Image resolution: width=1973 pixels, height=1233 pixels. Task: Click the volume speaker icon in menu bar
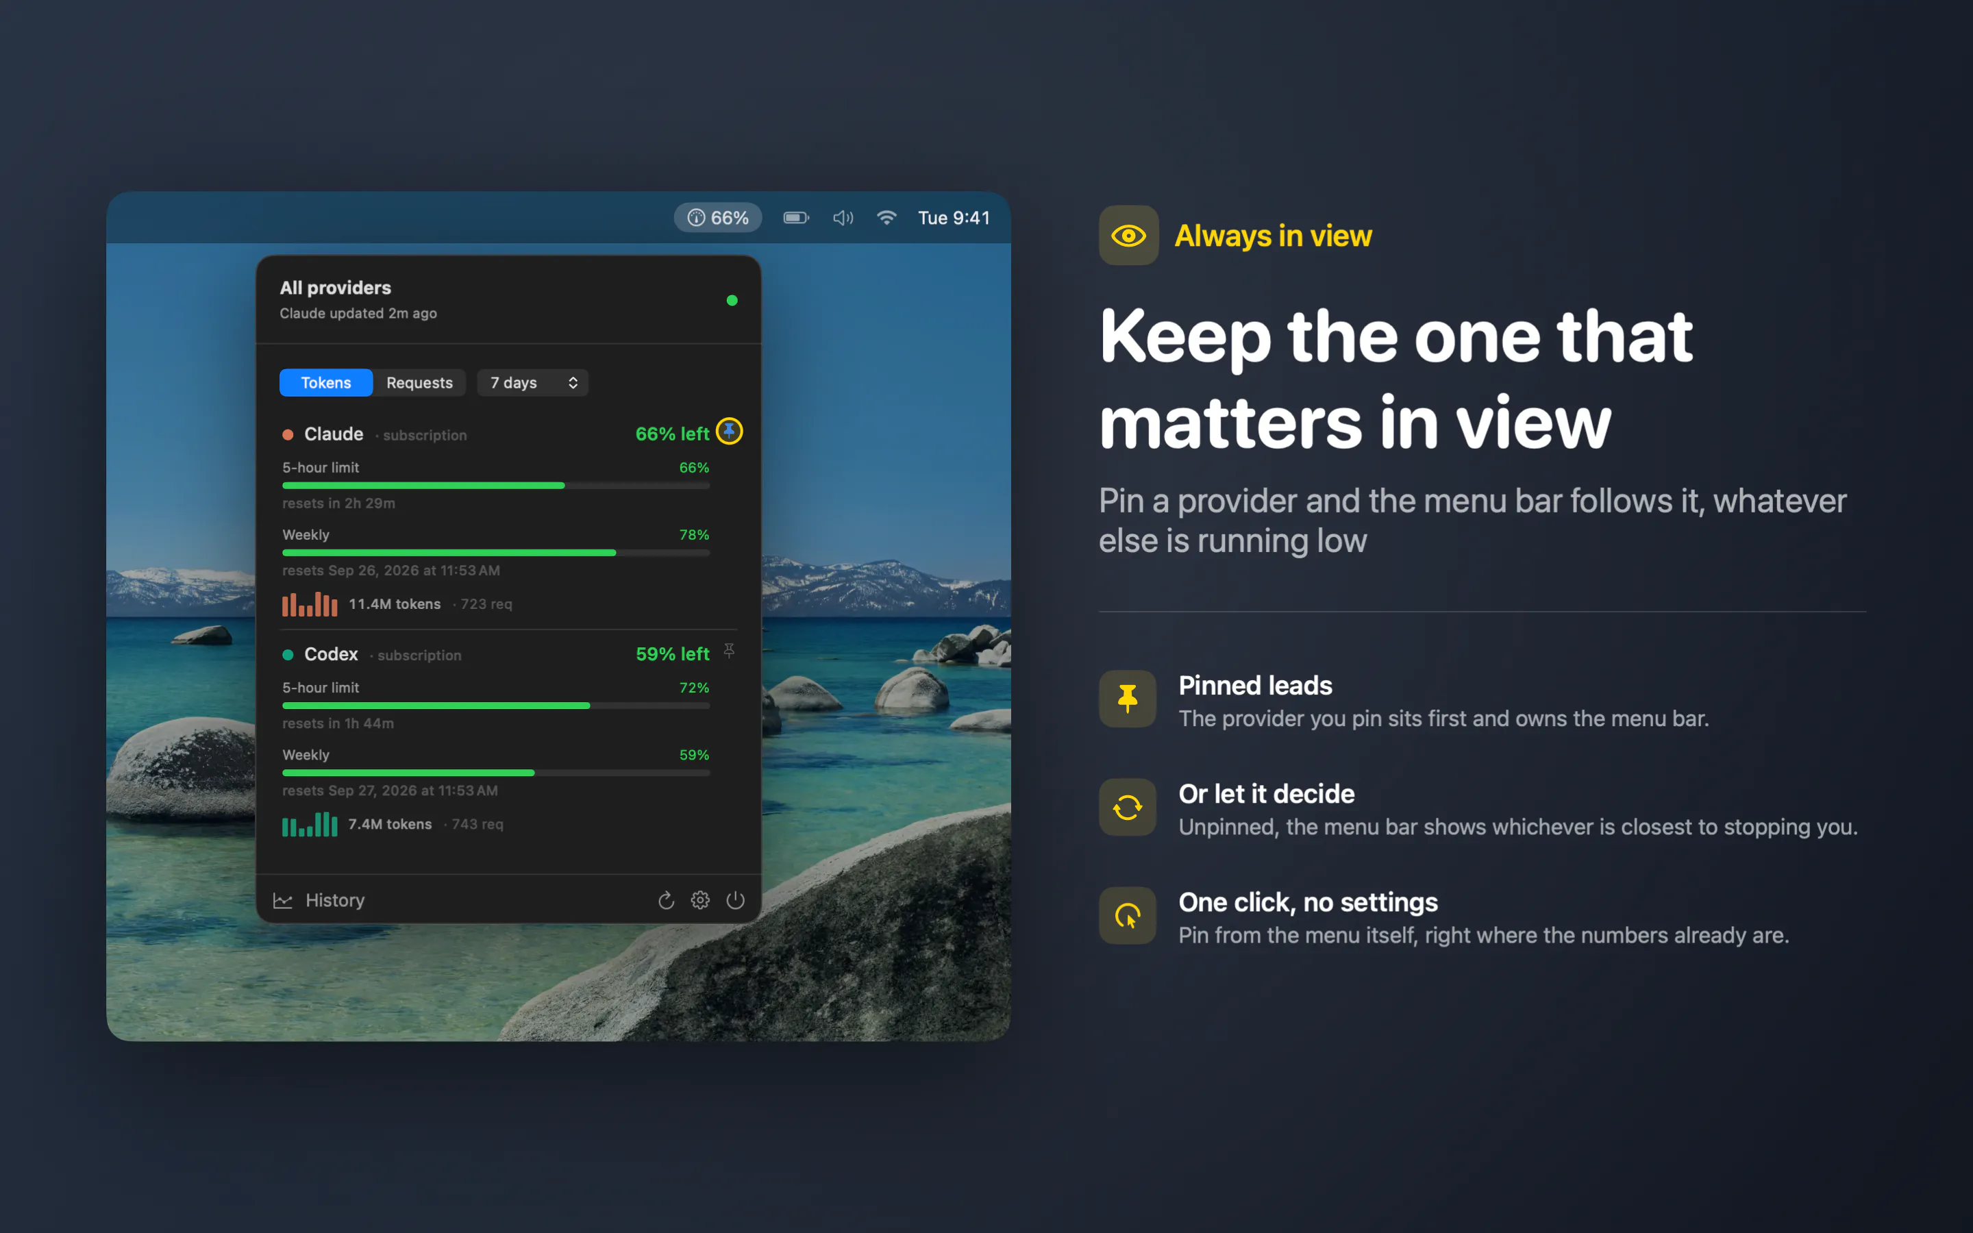843,218
